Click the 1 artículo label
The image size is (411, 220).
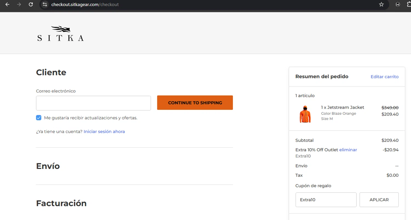coord(305,96)
